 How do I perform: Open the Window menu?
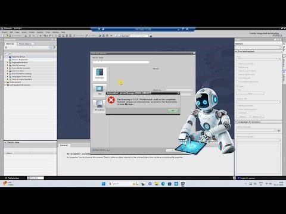(55, 32)
